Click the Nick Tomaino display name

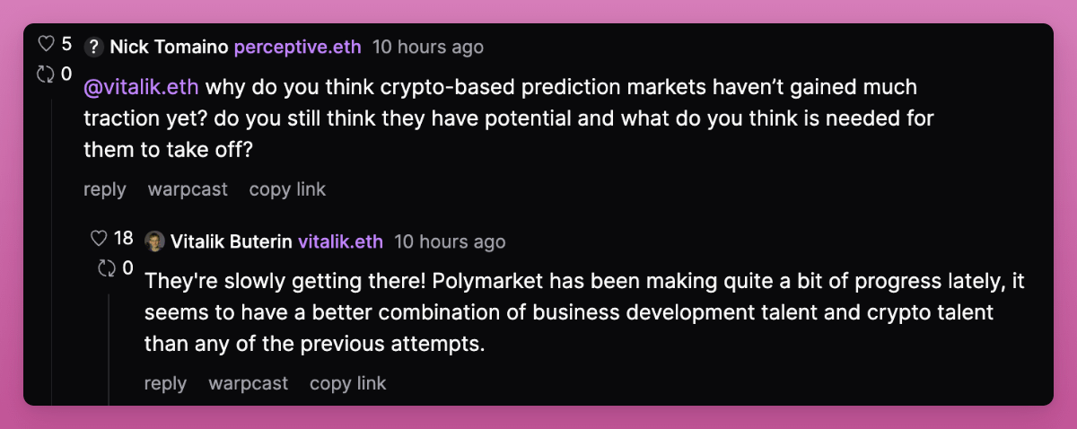point(169,47)
